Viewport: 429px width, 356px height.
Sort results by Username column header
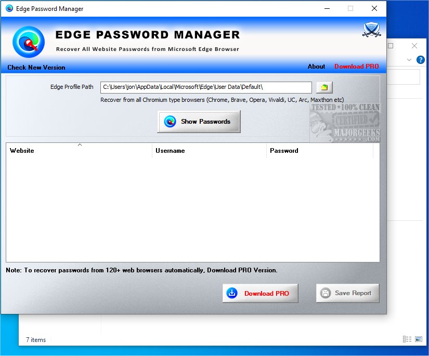click(209, 151)
